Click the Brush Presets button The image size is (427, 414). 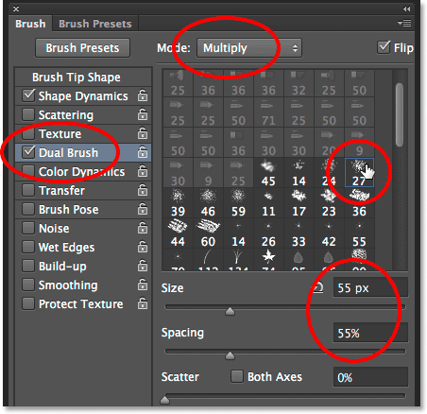coord(82,48)
